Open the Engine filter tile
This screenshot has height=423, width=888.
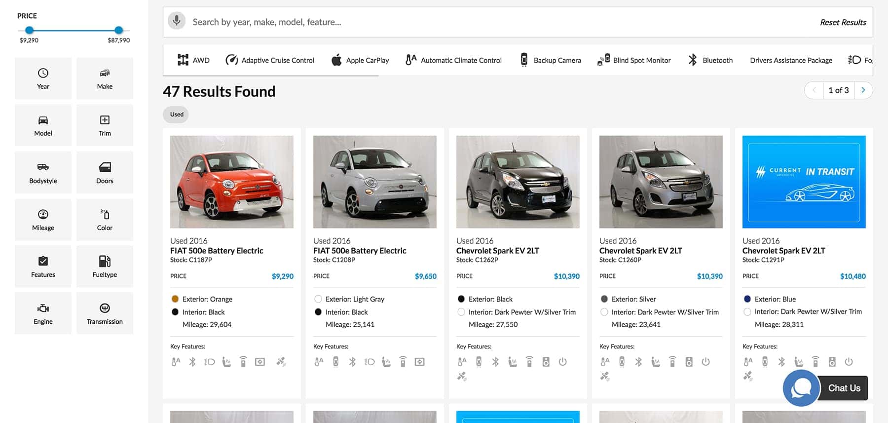(x=43, y=313)
